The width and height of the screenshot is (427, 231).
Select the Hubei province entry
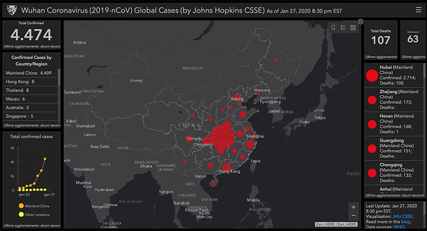tap(393, 75)
